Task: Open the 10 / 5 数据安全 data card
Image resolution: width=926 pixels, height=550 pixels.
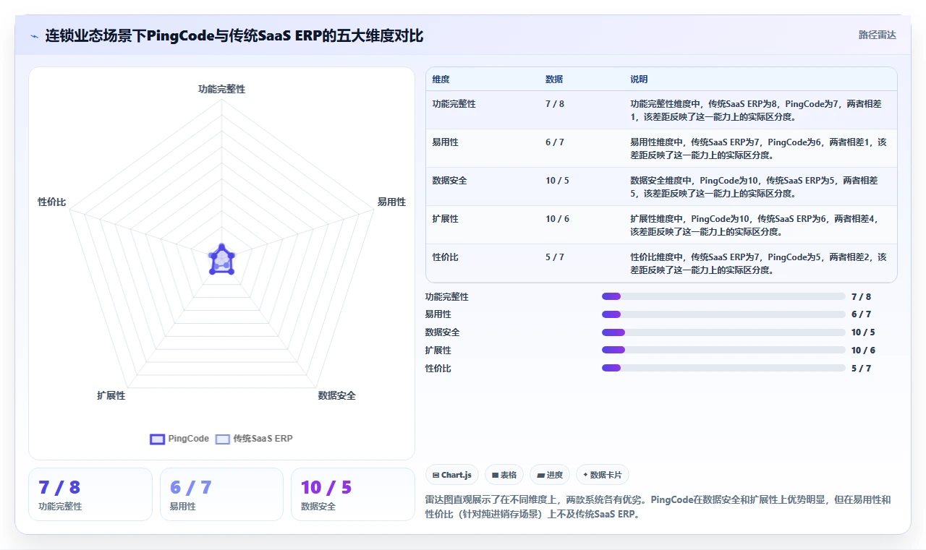Action: [352, 494]
